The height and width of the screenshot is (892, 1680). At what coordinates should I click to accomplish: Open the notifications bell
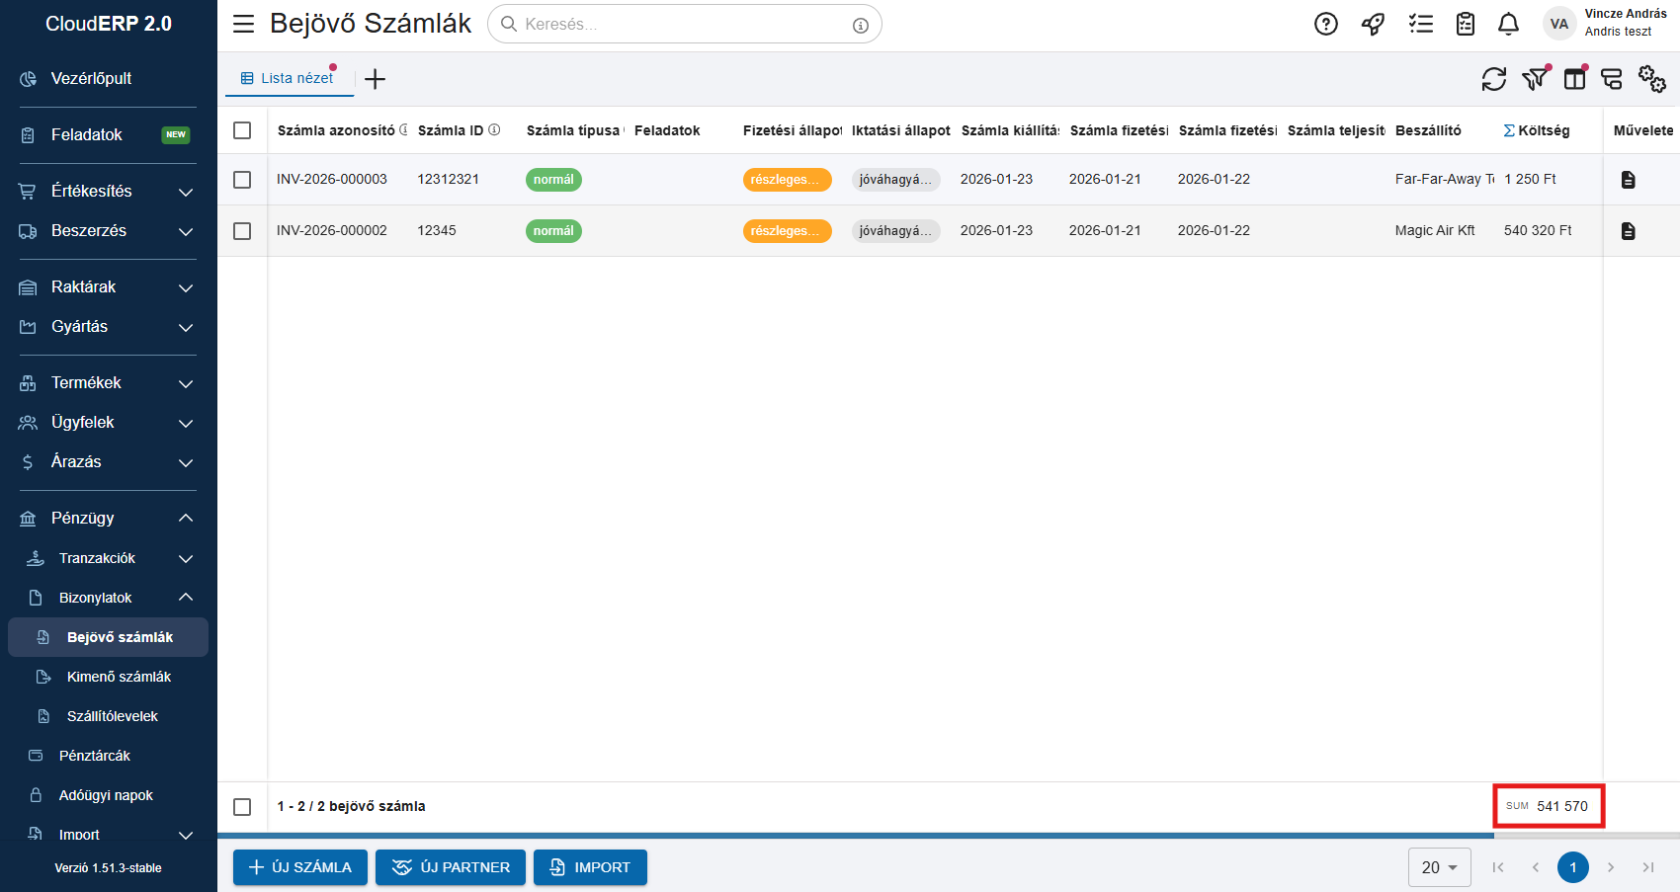coord(1508,24)
